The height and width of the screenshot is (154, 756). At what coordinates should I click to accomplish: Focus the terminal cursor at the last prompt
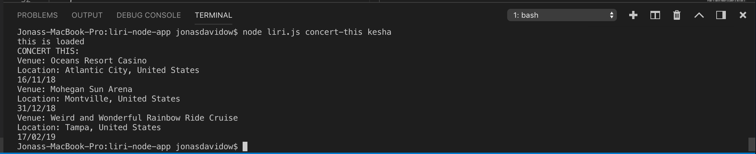(x=245, y=147)
